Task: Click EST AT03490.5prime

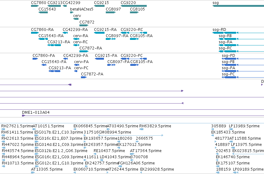Action: pos(108,129)
